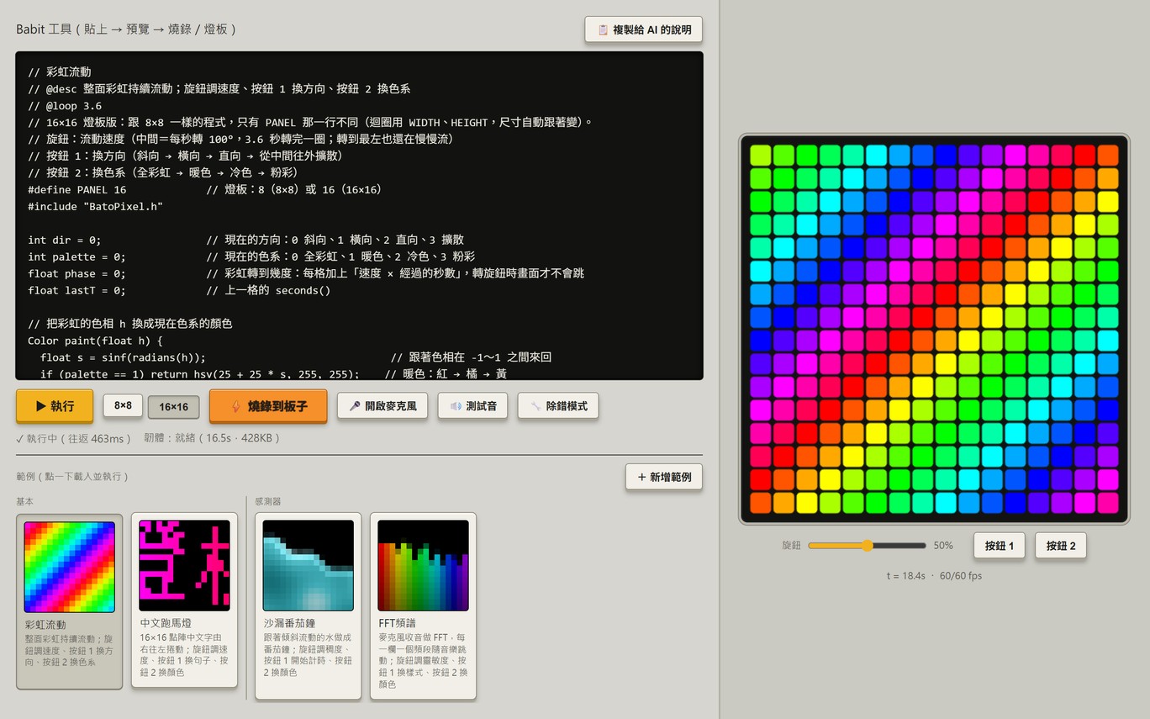Copy instructions with 複製給 AI 的說明
This screenshot has width=1150, height=719.
[x=644, y=29]
